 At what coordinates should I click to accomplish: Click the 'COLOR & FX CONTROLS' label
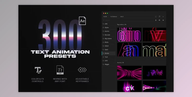38,80
